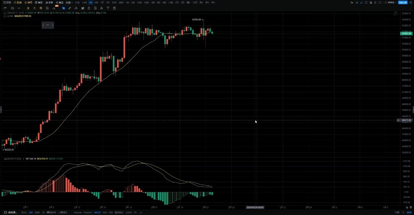Viewport: 414px width, 215px height.
Task: Toggle the MA main indicator
Action: tap(31, 212)
